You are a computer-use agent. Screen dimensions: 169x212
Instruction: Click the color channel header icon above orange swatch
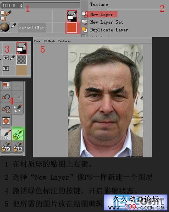(72, 16)
